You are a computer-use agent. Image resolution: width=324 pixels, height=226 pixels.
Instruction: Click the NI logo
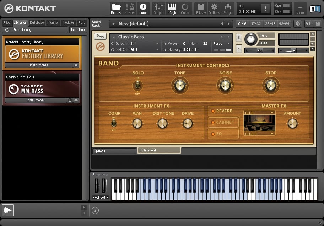click(315, 9)
